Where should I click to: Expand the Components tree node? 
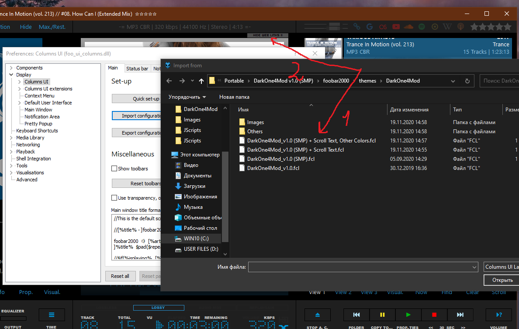tap(11, 68)
